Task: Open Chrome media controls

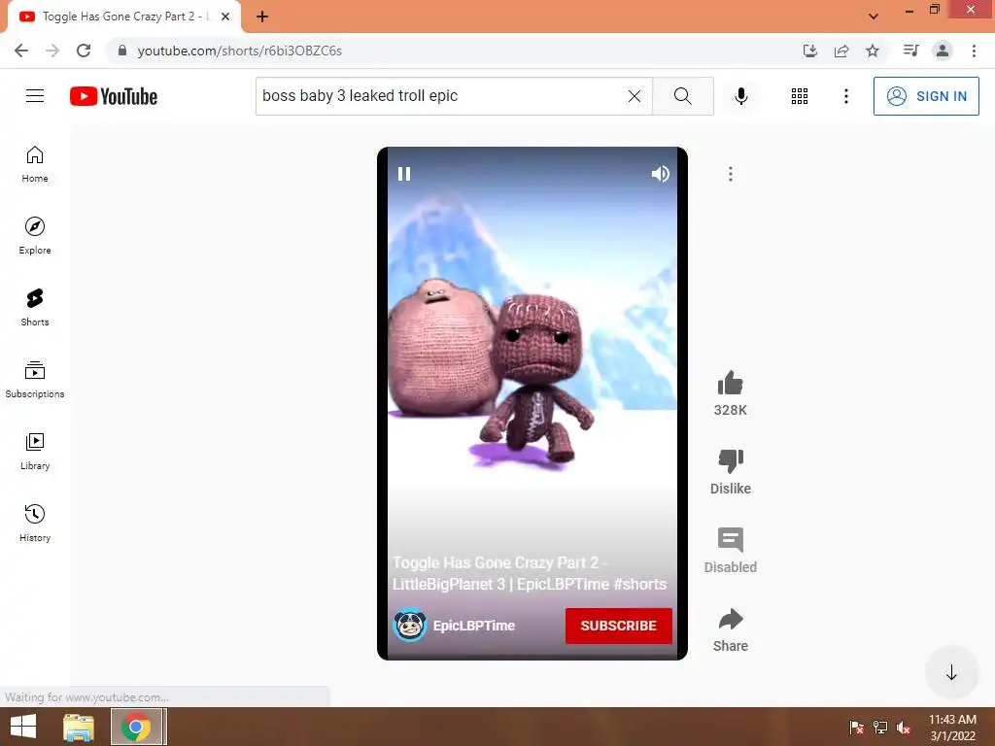Action: tap(910, 51)
